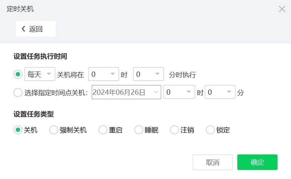Click the green 确定 confirm button
Viewport: 291px width, 179px height.
(x=257, y=162)
